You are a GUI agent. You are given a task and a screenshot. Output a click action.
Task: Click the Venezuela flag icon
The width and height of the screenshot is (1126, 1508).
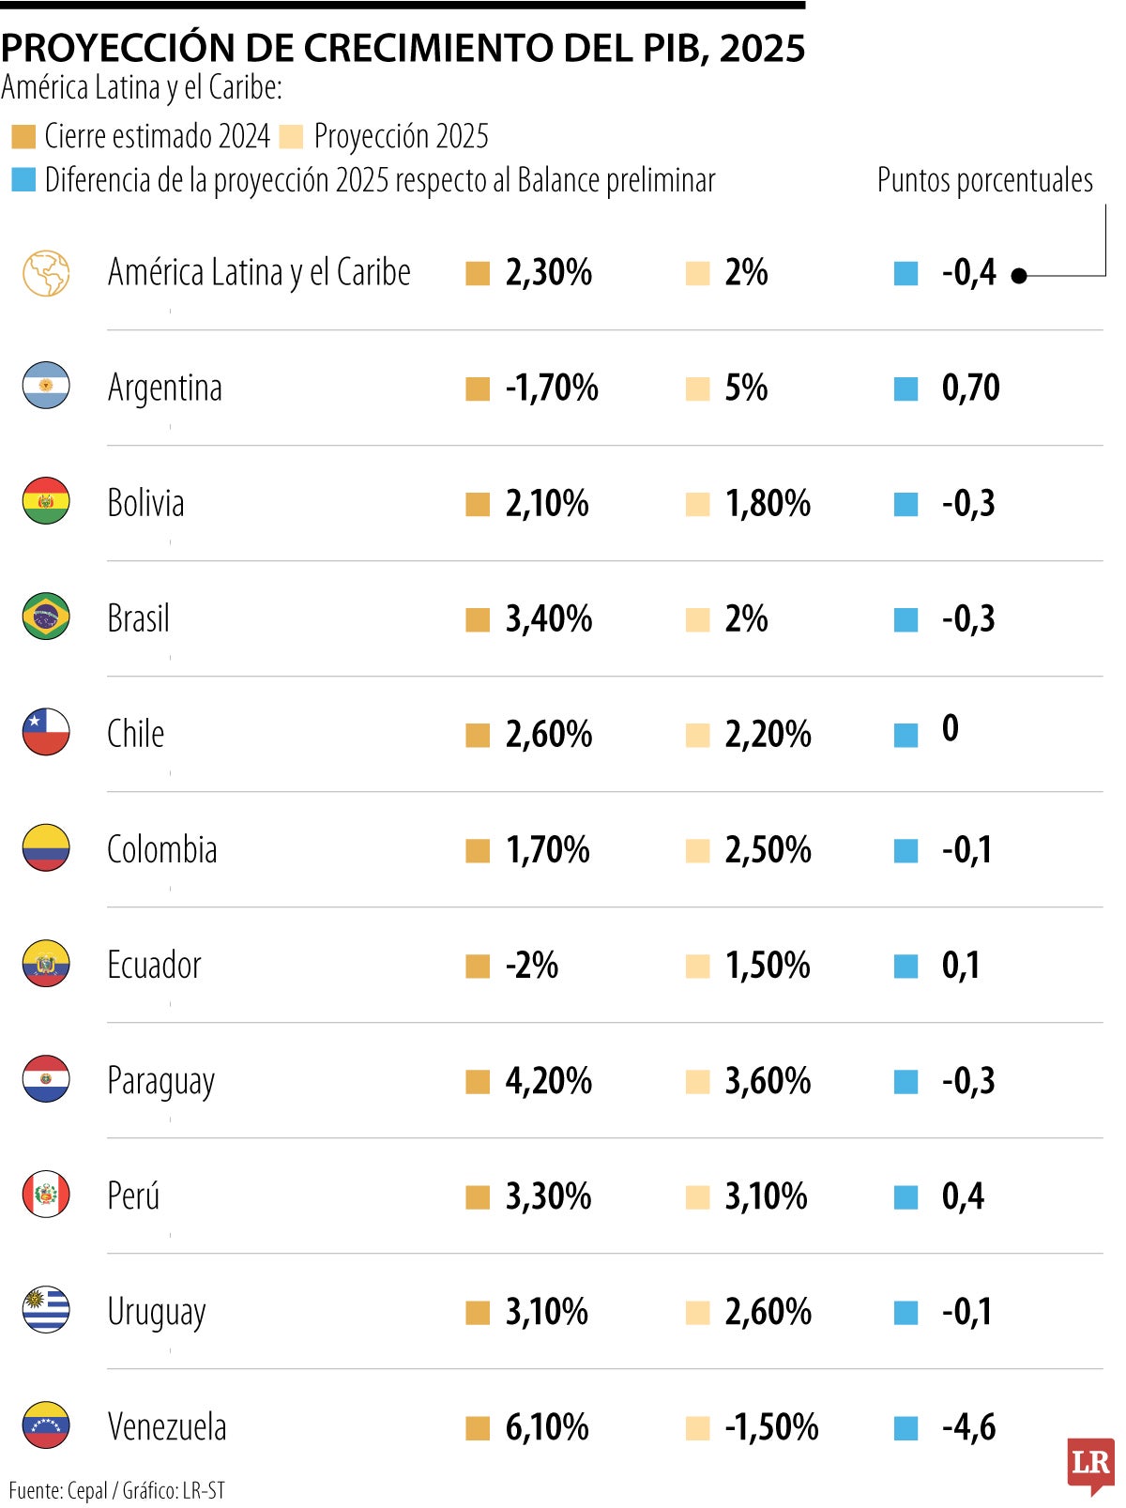point(46,1424)
